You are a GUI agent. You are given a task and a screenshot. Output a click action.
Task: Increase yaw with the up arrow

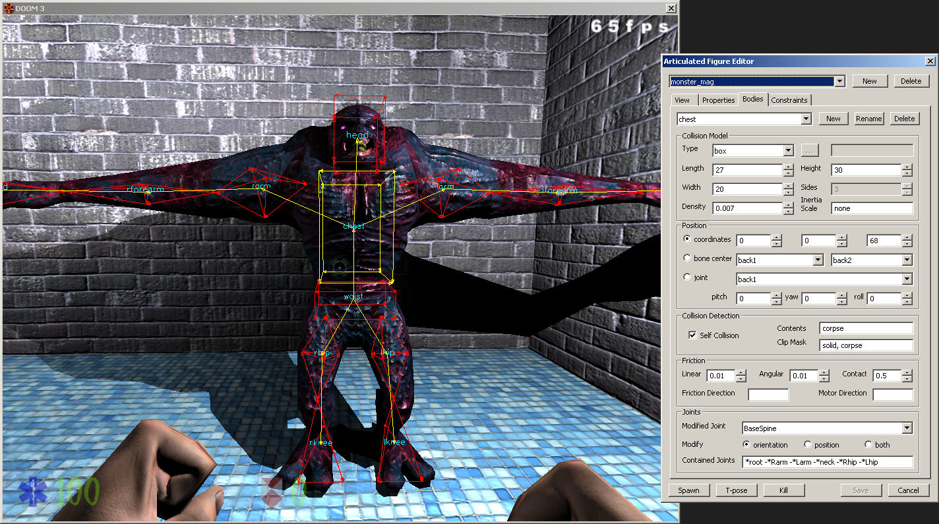841,296
